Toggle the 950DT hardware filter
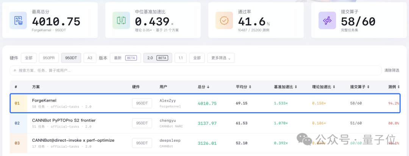409x156 pixels. point(71,58)
